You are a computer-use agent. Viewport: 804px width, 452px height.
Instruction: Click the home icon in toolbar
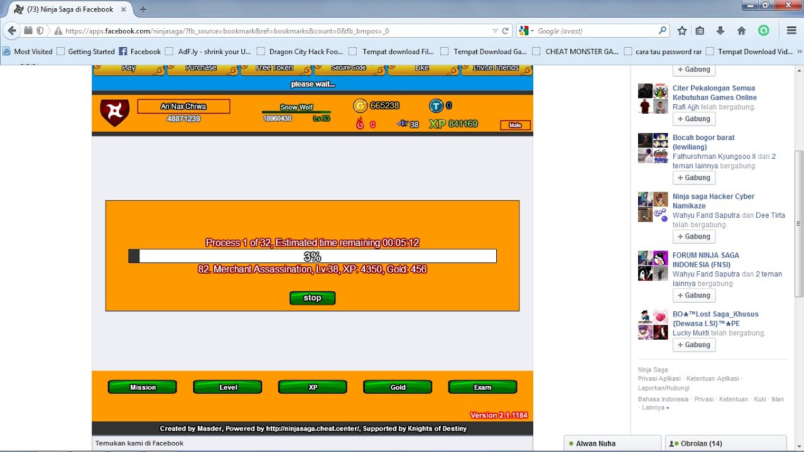(741, 31)
